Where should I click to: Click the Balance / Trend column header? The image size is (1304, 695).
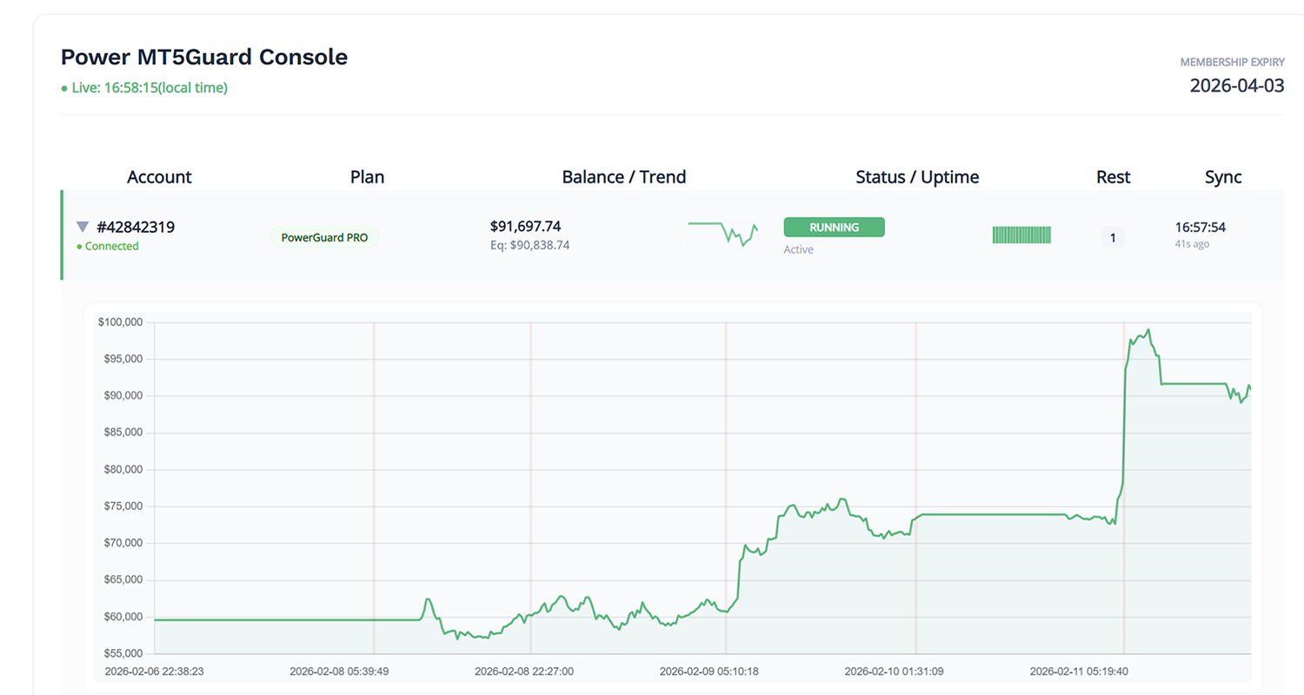click(x=623, y=177)
